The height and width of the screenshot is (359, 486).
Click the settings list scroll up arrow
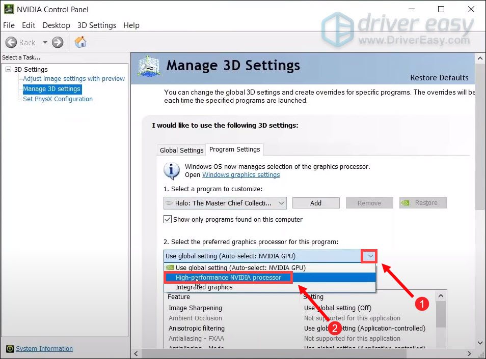(441, 296)
